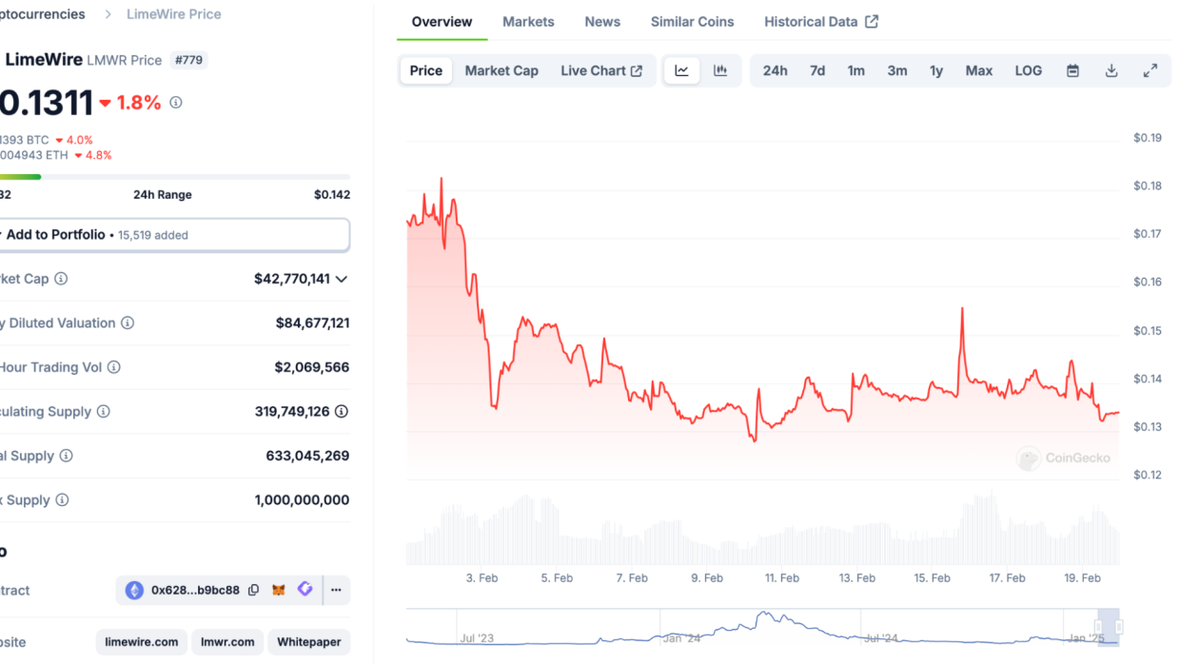Open the Whitepaper link
The image size is (1180, 664).
click(x=309, y=642)
